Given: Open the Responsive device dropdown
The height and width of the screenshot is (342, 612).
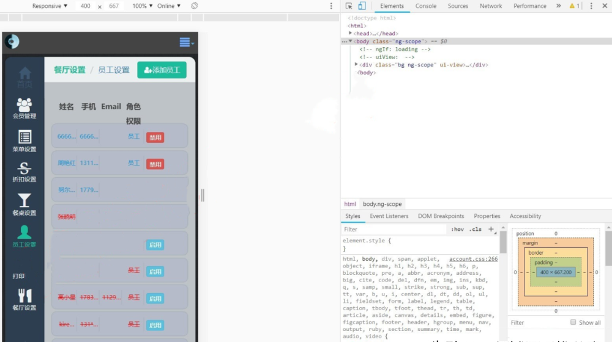Looking at the screenshot, I should (50, 6).
